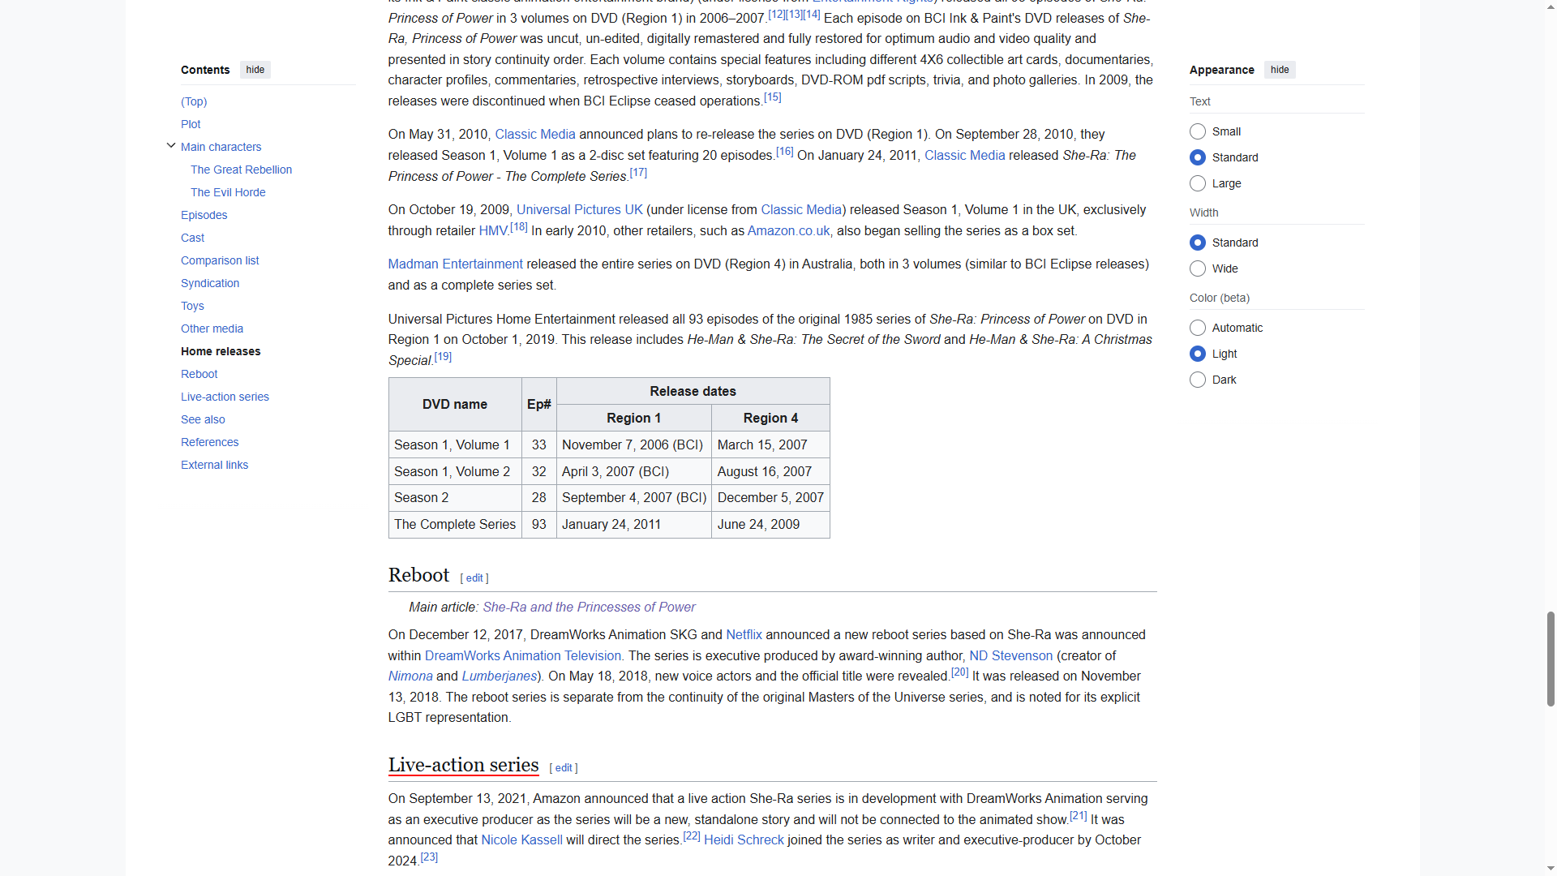Follow the Netflix link

click(x=744, y=635)
